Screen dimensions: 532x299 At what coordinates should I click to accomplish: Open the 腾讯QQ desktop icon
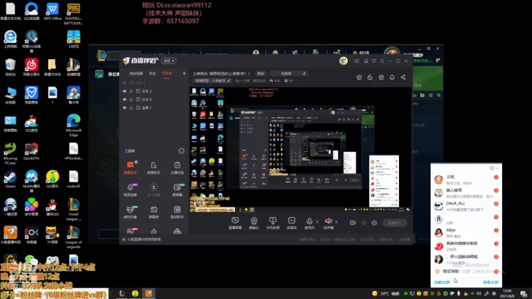coord(53,207)
